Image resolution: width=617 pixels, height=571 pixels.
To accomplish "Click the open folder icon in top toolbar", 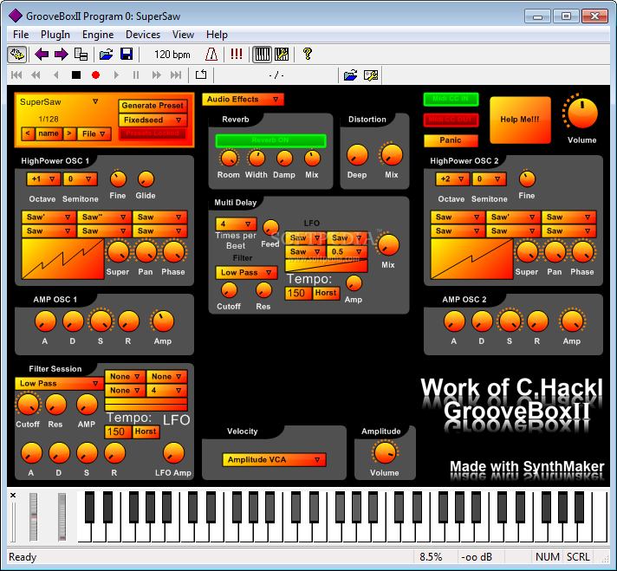I will 106,55.
